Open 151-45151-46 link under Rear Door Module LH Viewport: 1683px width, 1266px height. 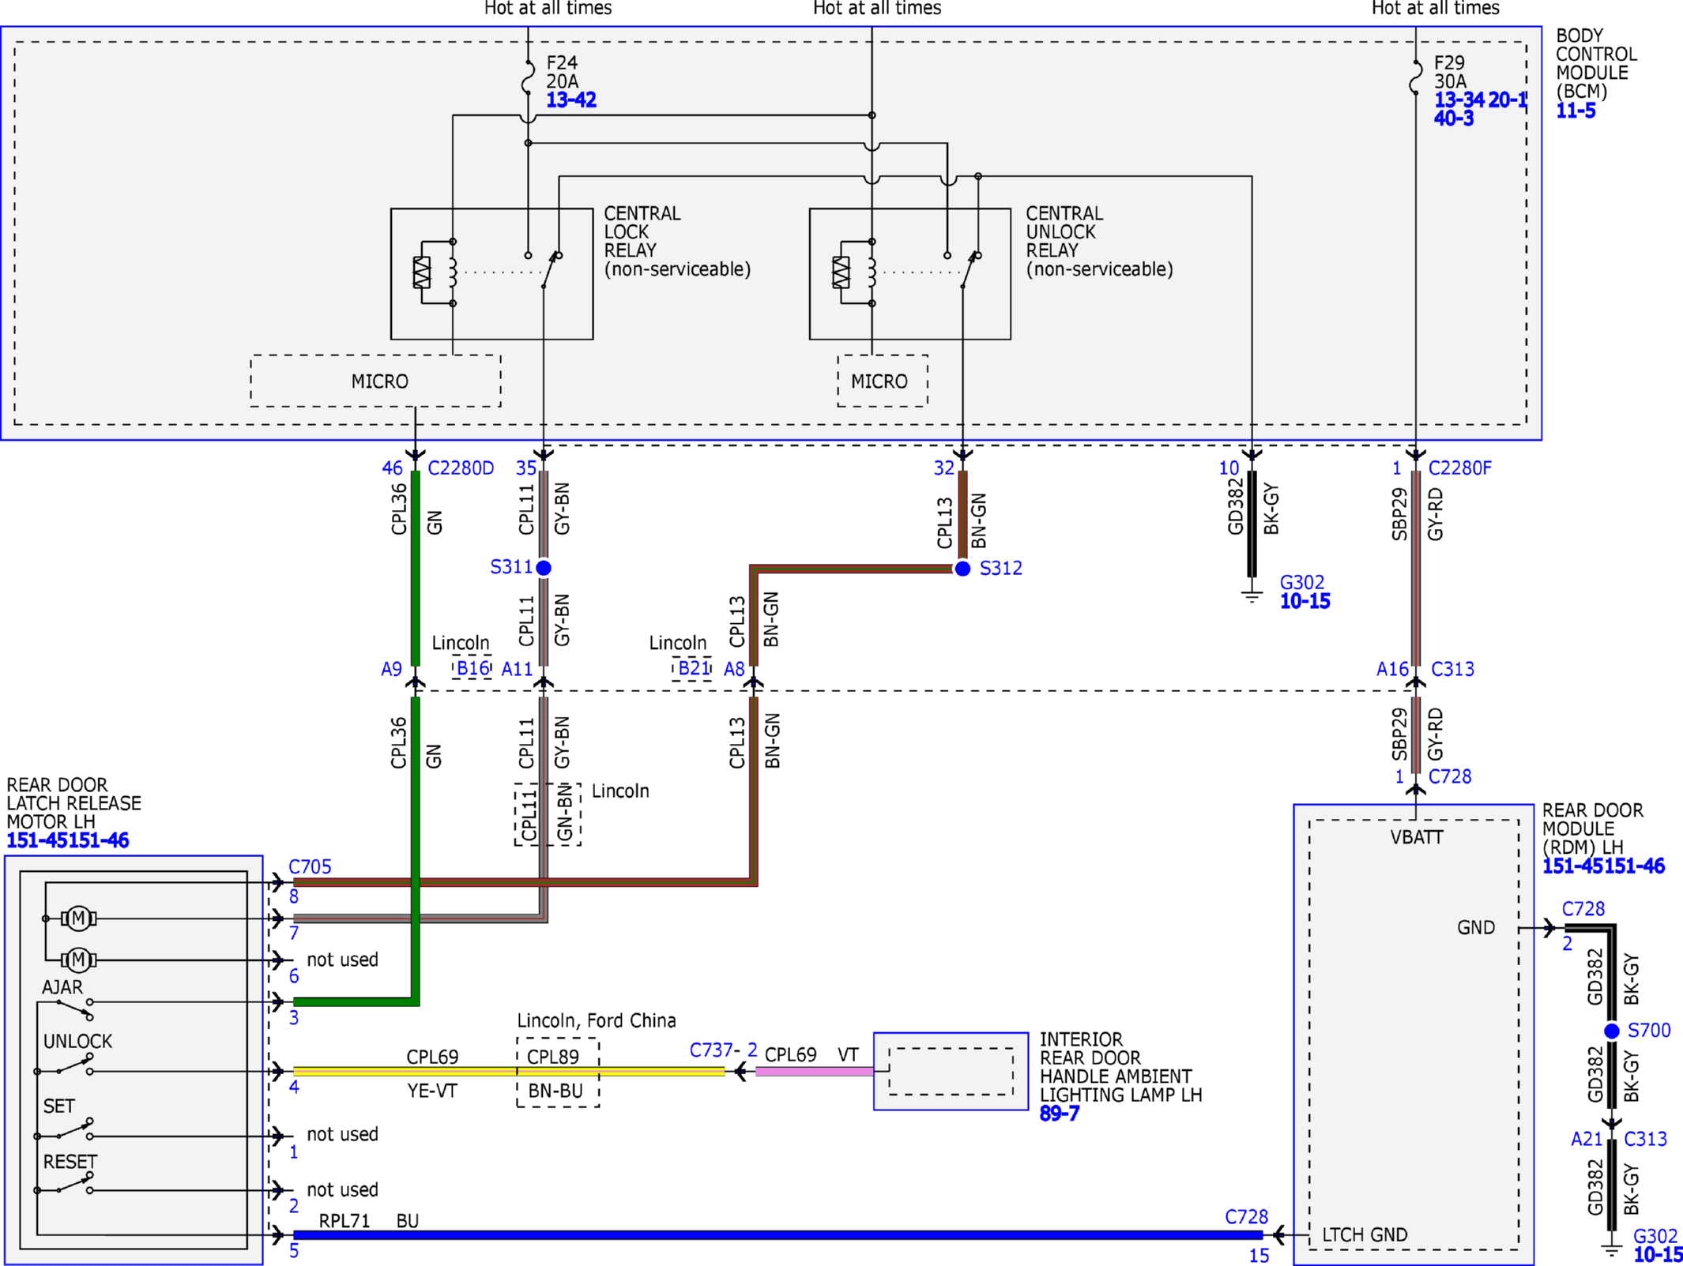pyautogui.click(x=1603, y=866)
